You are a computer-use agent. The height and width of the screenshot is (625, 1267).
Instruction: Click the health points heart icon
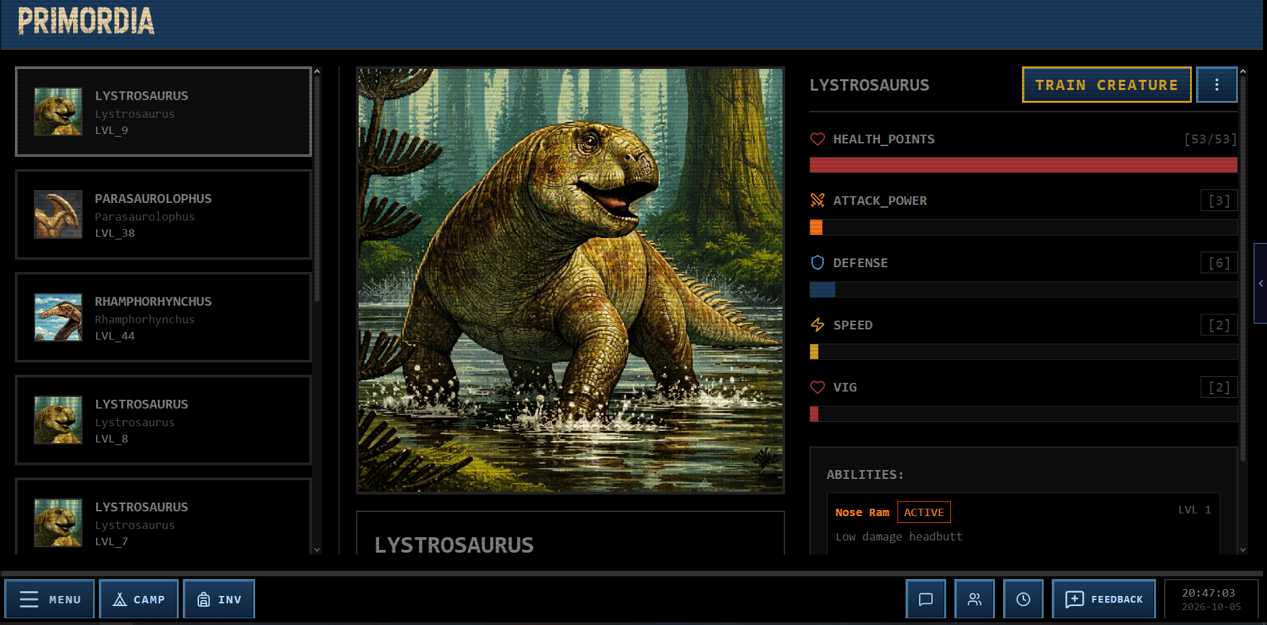pos(818,139)
